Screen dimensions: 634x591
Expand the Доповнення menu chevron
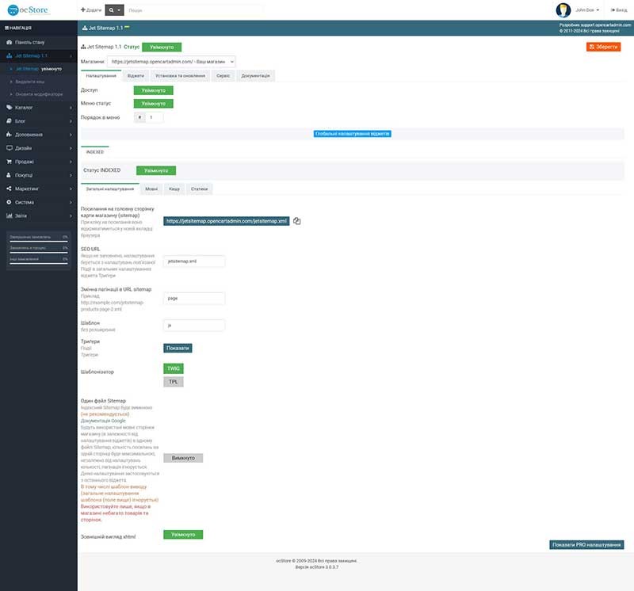(71, 135)
